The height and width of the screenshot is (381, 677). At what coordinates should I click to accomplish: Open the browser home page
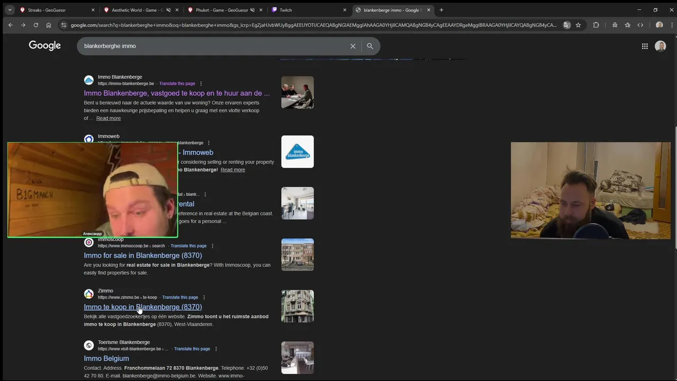[x=49, y=25]
